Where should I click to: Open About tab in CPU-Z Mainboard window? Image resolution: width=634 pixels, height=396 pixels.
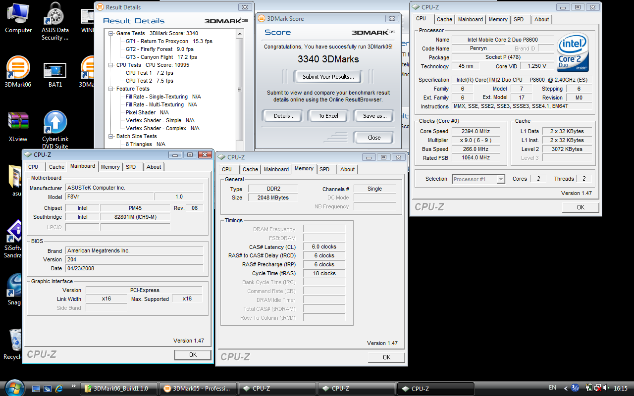(x=154, y=167)
